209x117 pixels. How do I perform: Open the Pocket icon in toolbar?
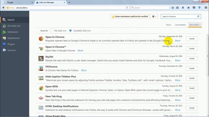tap(194, 8)
